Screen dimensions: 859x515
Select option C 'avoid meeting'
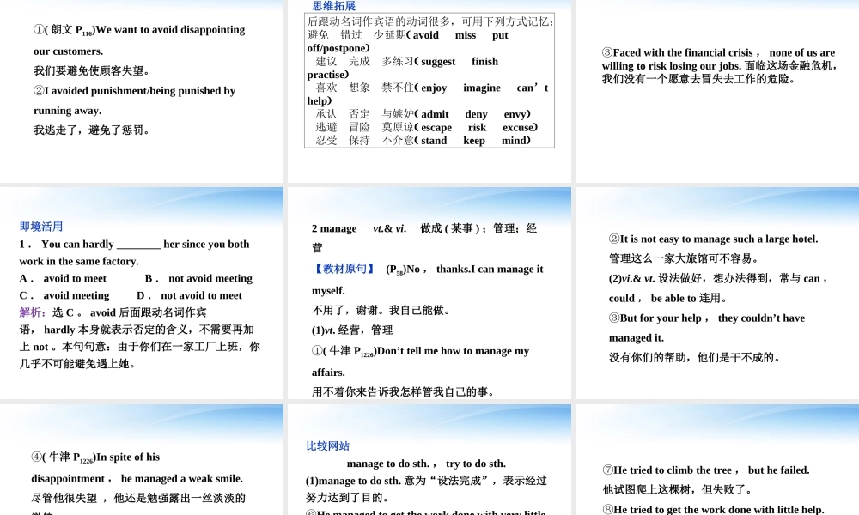click(x=64, y=295)
